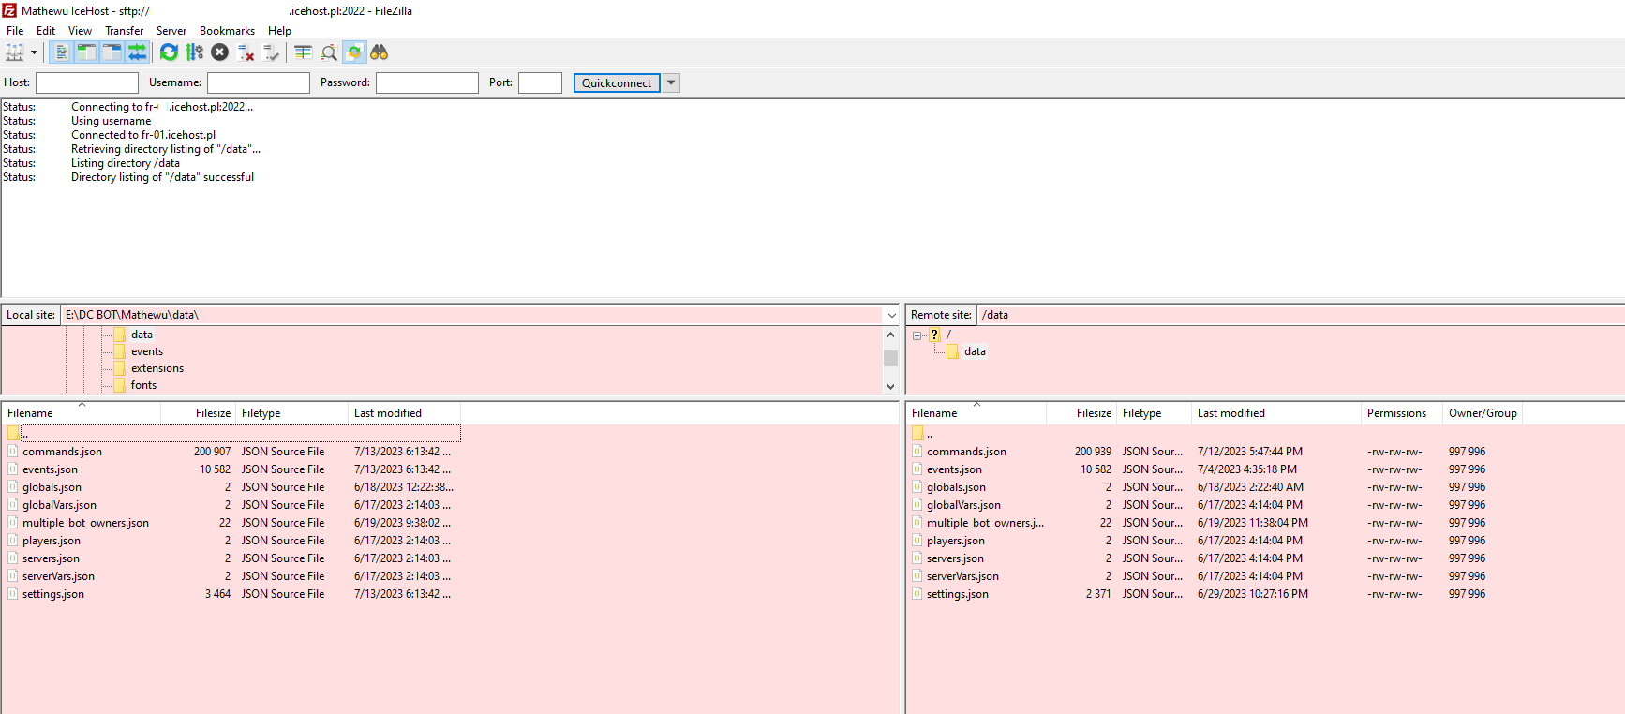Expand the Local site path dropdown

pos(891,316)
